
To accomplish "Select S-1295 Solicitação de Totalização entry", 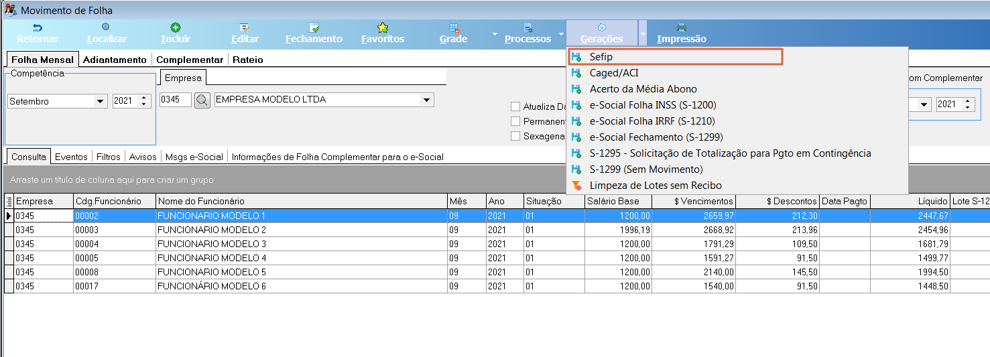I will 737,153.
